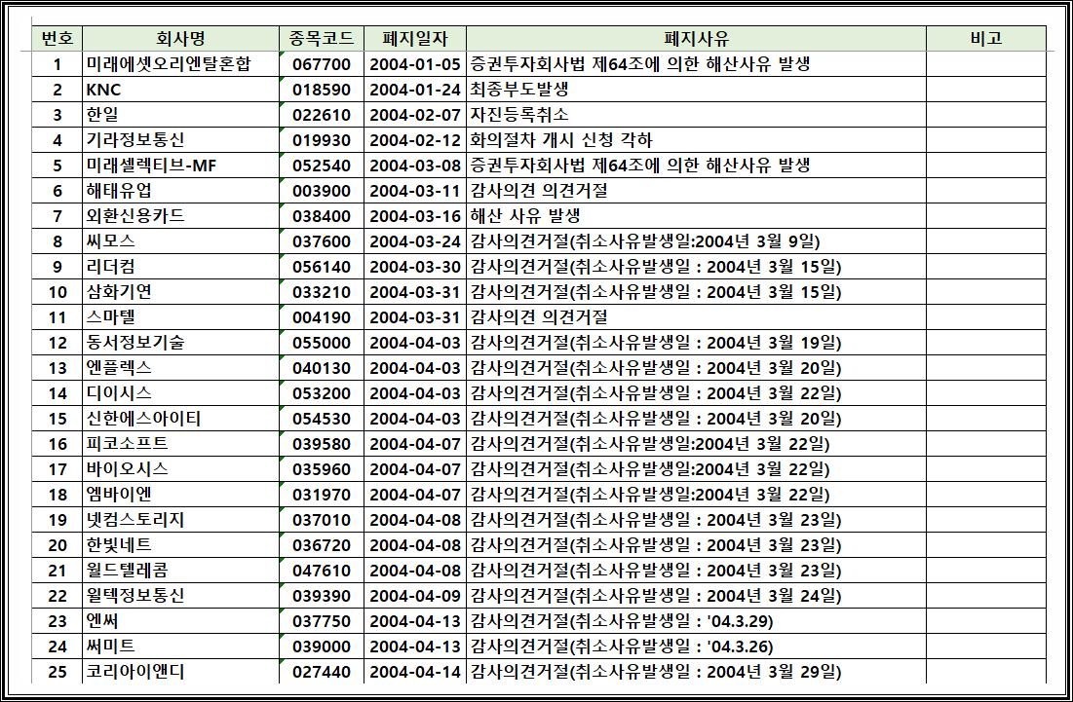Select the 번호 column header

coord(57,38)
